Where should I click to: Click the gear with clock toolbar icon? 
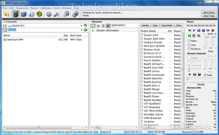coord(66,14)
